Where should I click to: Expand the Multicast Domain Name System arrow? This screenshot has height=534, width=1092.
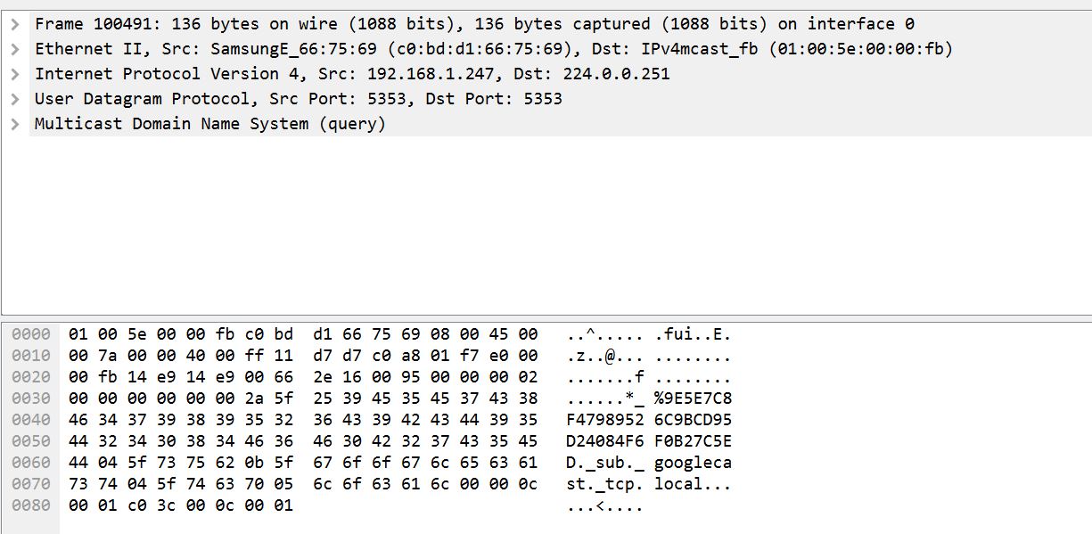(x=15, y=124)
